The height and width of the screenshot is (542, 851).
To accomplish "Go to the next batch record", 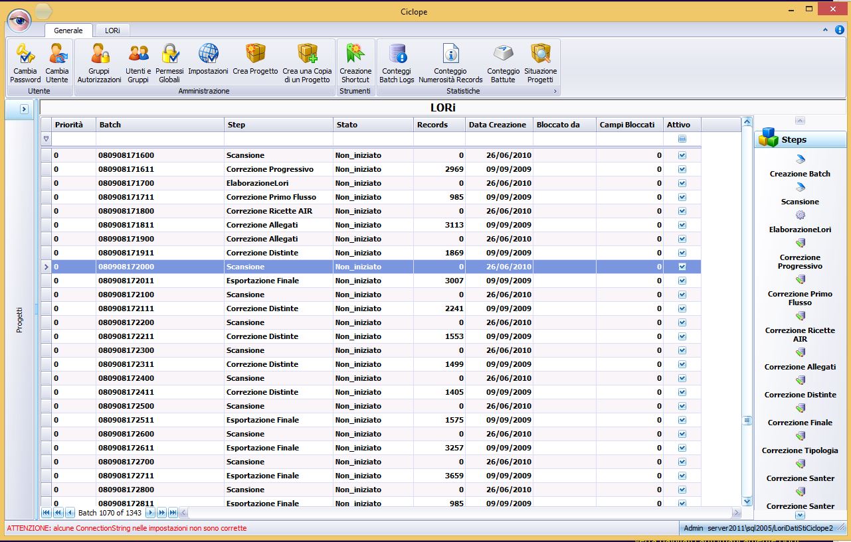I will [150, 513].
